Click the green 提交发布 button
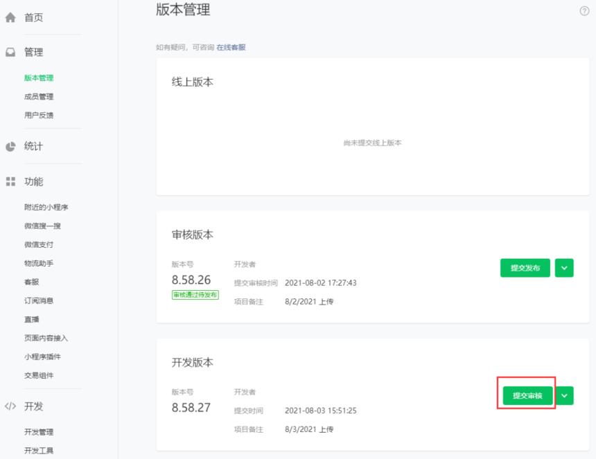Viewport: 596px width, 459px height. tap(525, 267)
